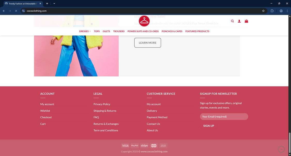Focus the Your Email input field
The height and width of the screenshot is (156, 291).
pos(224,117)
